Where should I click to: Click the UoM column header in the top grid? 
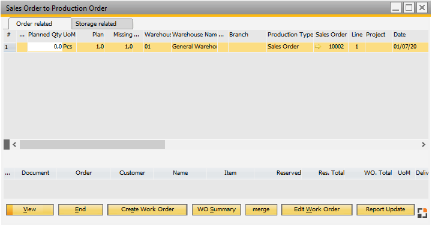[x=69, y=35]
